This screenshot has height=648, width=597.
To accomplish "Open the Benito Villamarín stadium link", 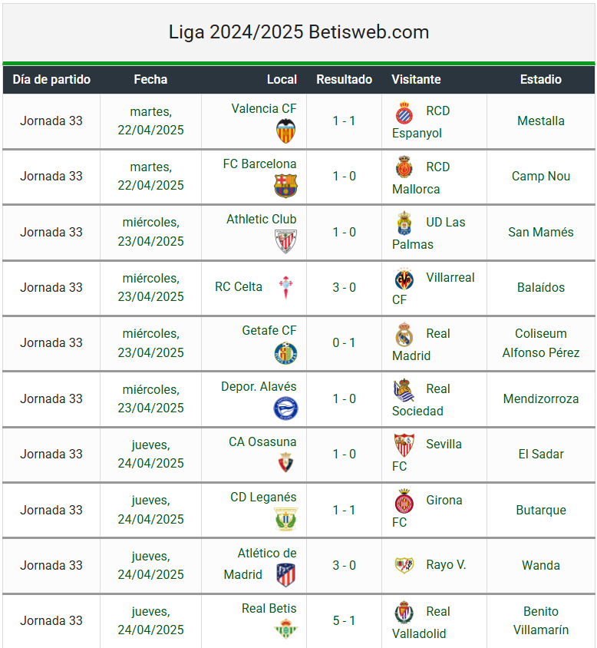I will pyautogui.click(x=540, y=620).
